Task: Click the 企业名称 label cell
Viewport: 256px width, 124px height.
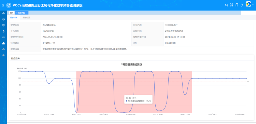Action: click(x=147, y=25)
